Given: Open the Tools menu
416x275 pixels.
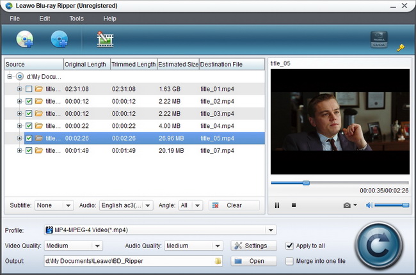Looking at the screenshot, I should click(76, 19).
